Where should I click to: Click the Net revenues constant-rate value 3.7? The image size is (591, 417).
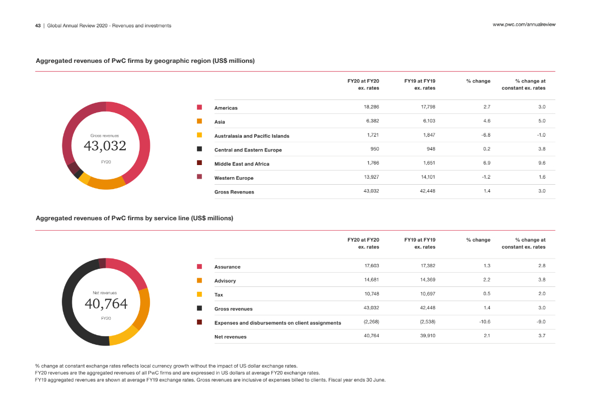click(x=542, y=336)
